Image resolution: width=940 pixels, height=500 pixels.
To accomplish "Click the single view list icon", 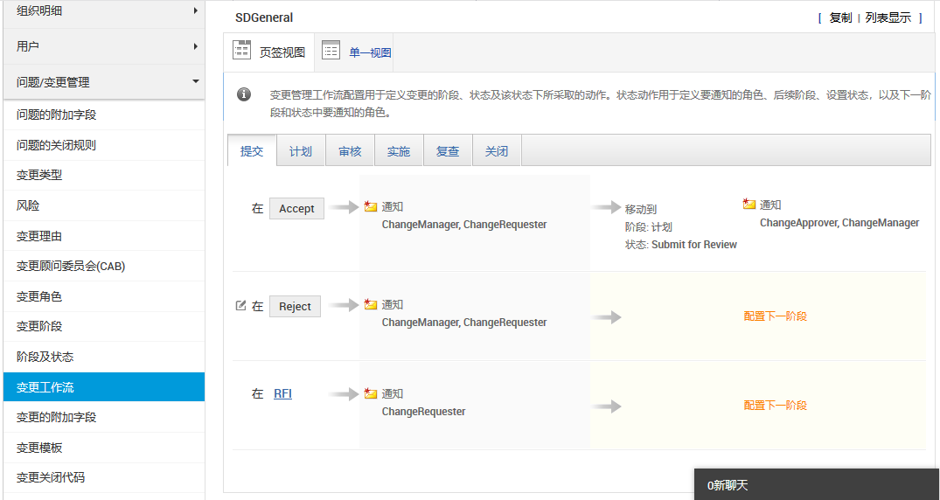I will [331, 51].
